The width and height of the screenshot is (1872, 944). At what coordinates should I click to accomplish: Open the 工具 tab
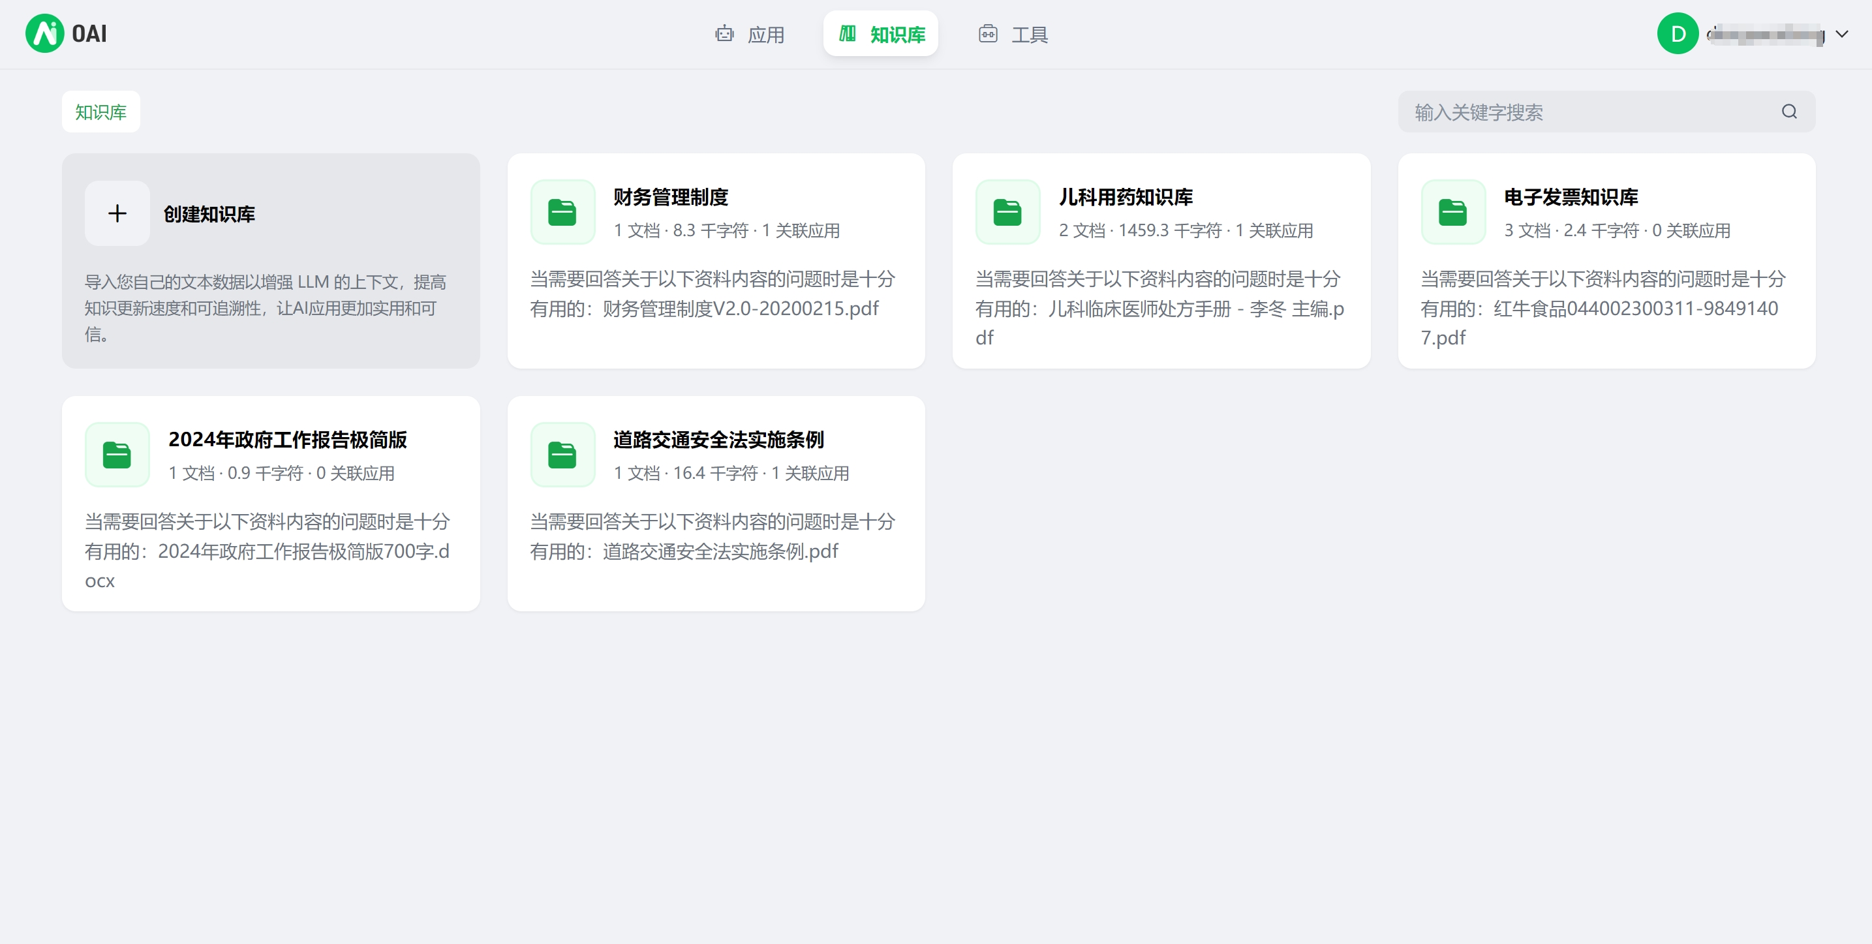(x=1013, y=34)
